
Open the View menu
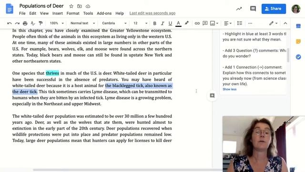(x=44, y=13)
